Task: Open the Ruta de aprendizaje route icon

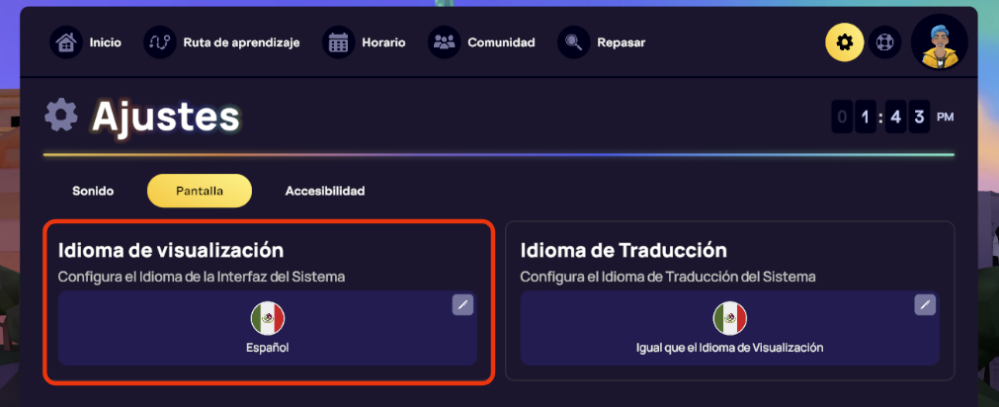Action: (160, 42)
